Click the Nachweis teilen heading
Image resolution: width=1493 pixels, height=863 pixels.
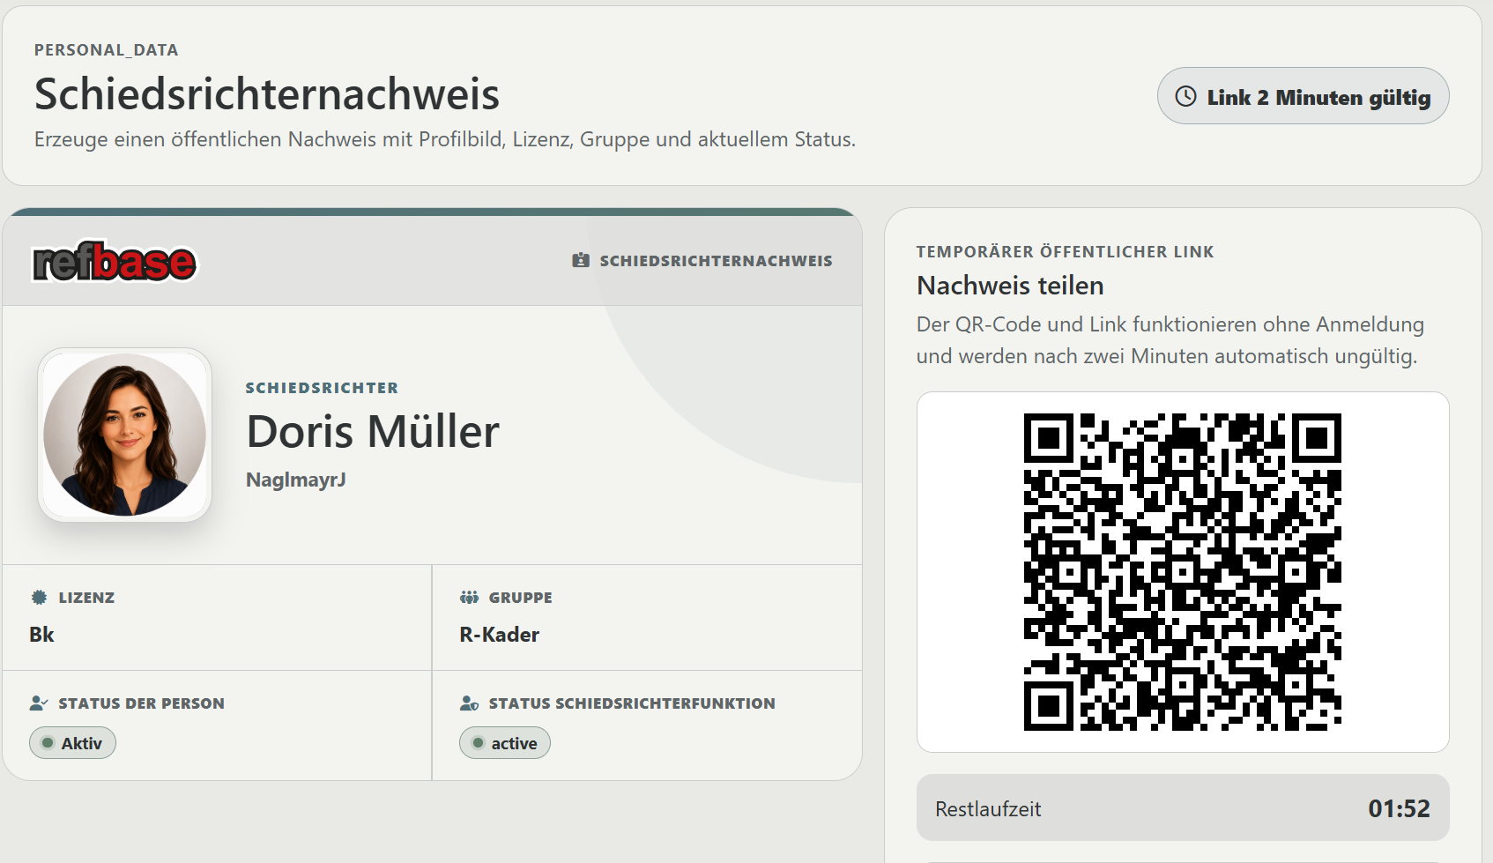pos(1010,285)
